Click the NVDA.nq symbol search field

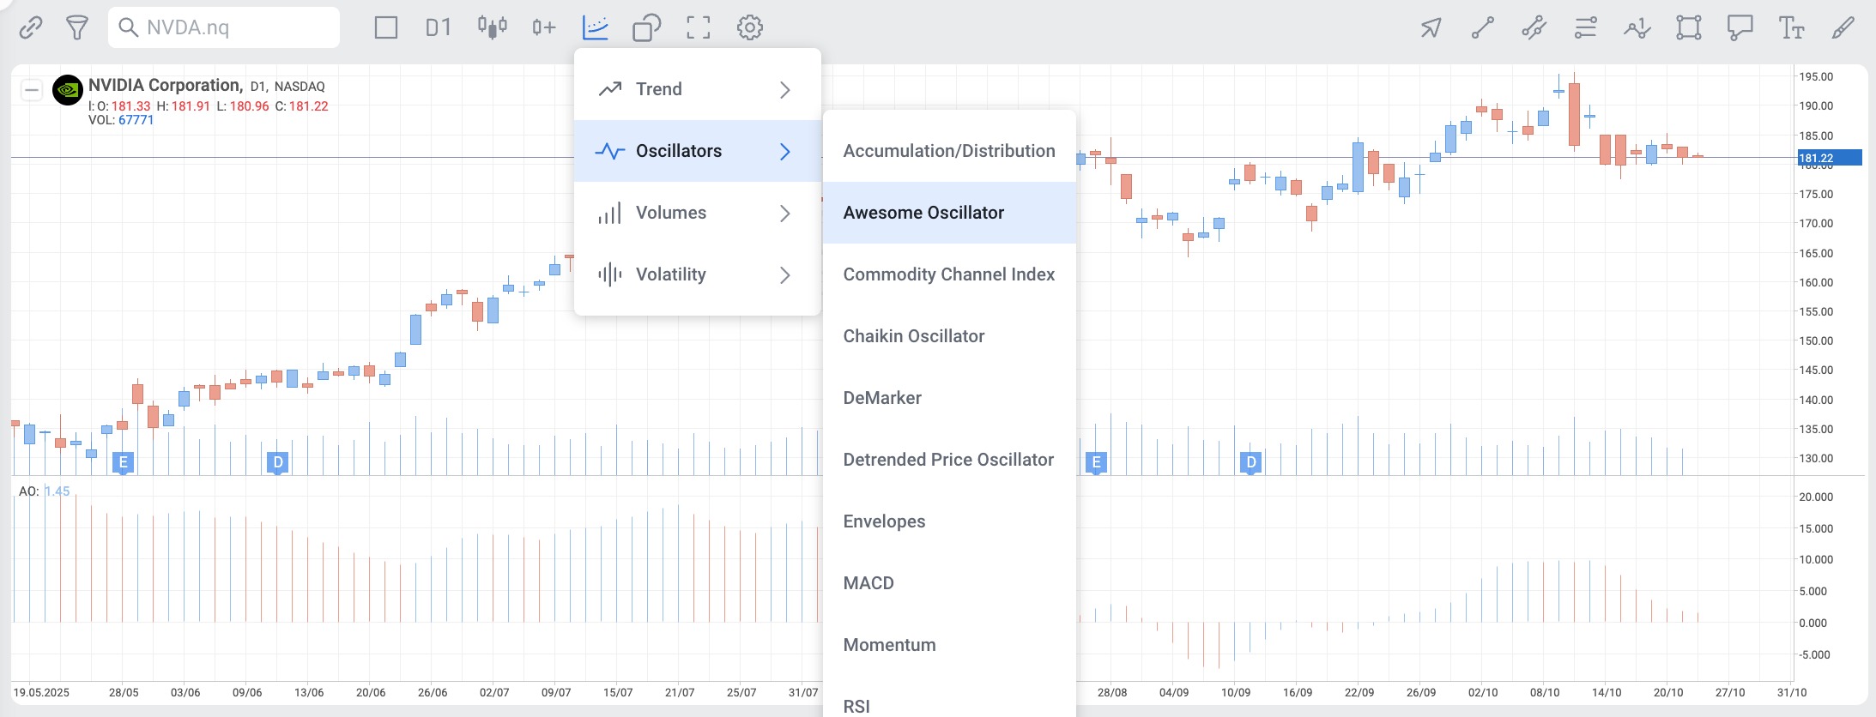[x=225, y=27]
